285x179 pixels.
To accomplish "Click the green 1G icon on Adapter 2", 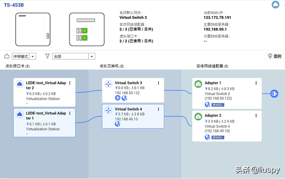I will pyautogui.click(x=198, y=117).
